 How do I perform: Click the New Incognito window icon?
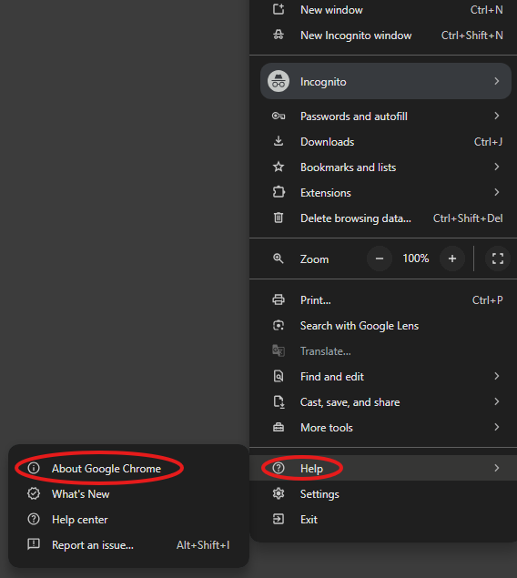click(279, 35)
